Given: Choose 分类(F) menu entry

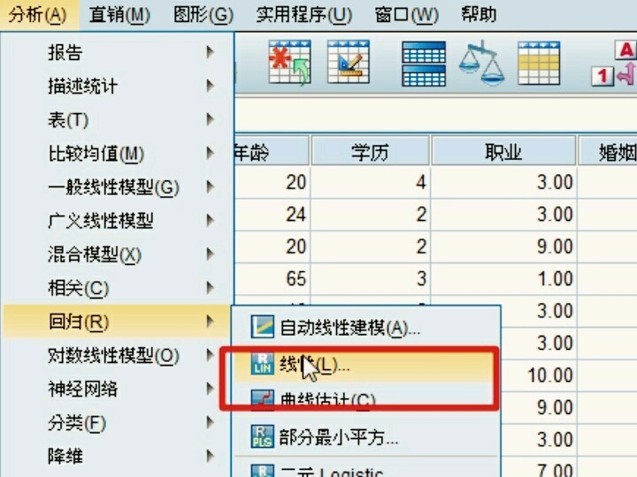Looking at the screenshot, I should coord(117,422).
